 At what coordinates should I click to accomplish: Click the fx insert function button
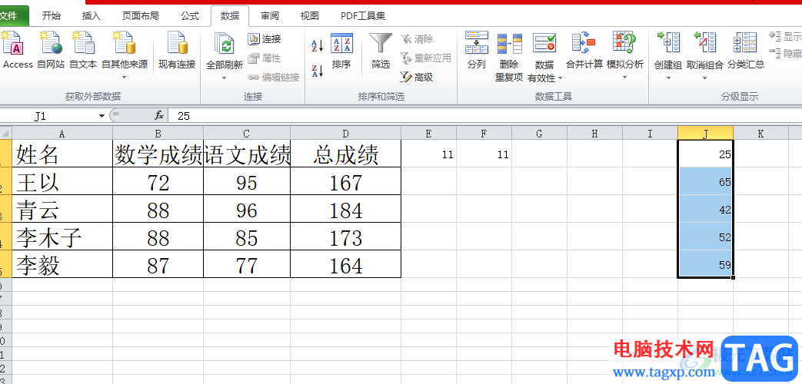pyautogui.click(x=159, y=116)
